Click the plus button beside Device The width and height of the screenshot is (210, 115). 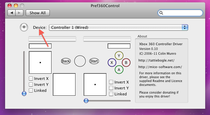[24, 27]
